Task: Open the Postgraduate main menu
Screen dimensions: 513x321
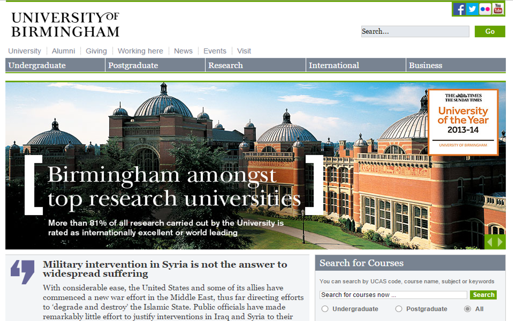Action: tap(155, 65)
